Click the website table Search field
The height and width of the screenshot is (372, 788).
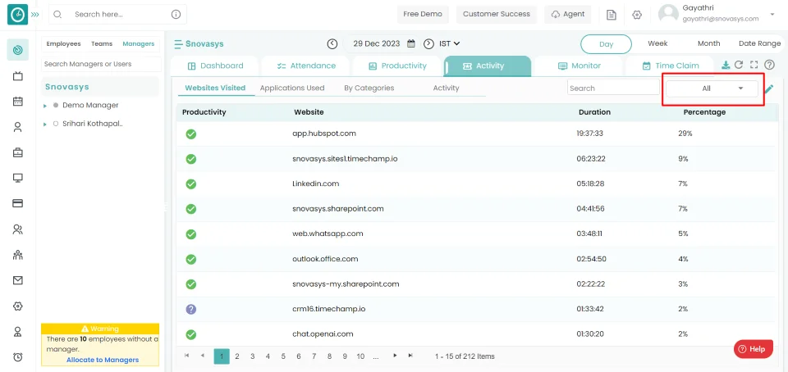click(x=613, y=88)
